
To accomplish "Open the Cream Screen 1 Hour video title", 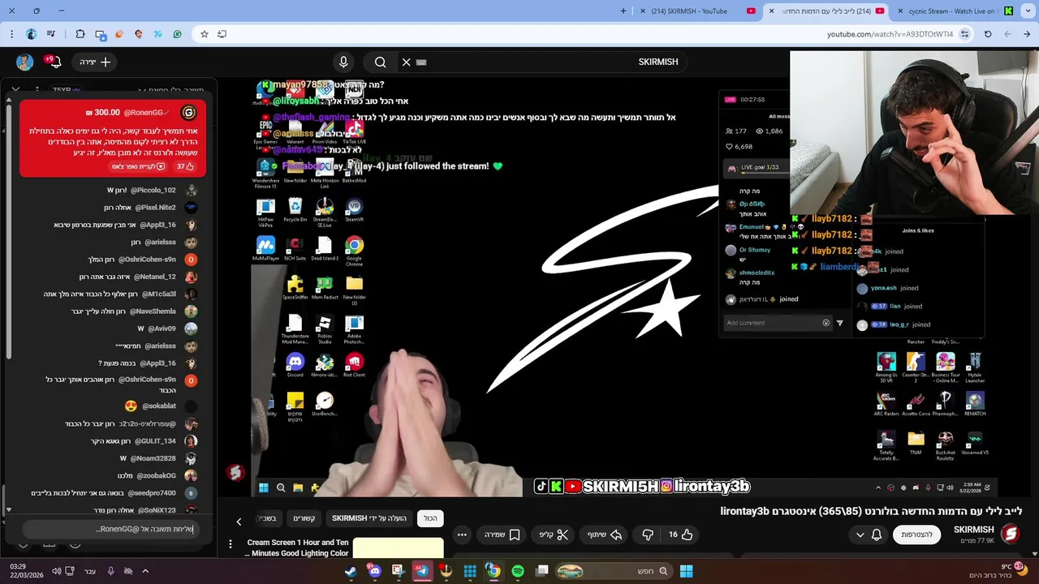I will click(296, 547).
